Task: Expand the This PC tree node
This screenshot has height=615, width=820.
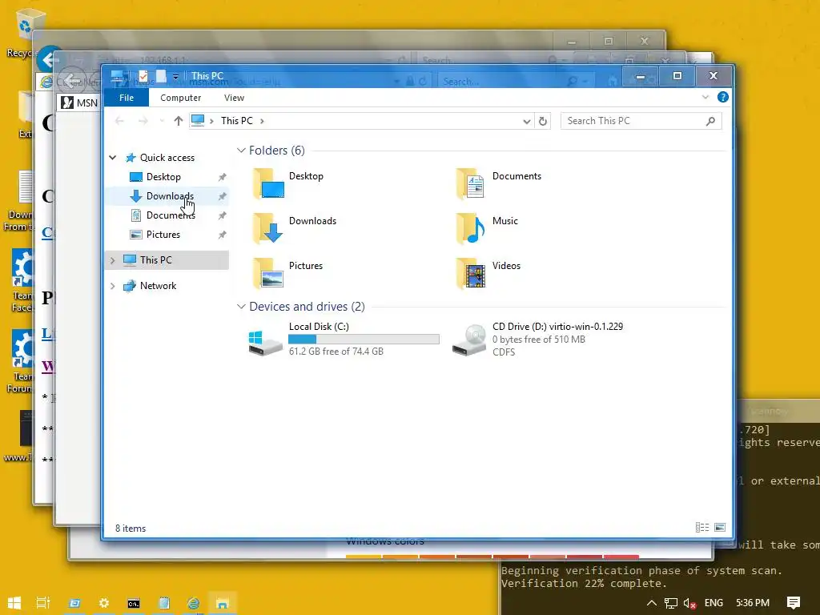Action: [112, 260]
